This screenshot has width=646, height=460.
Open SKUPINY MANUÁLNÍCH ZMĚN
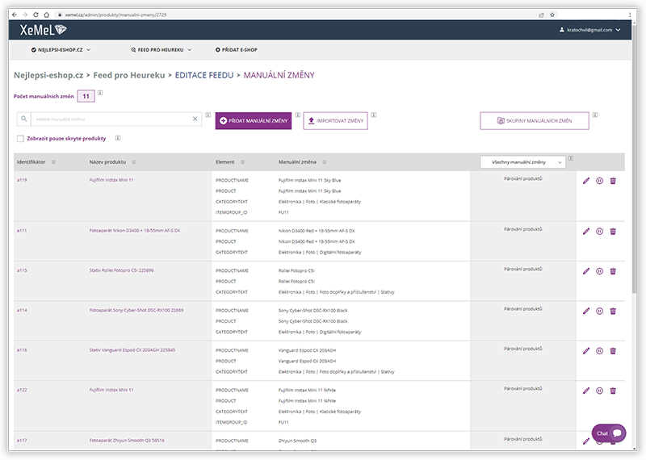coord(535,121)
